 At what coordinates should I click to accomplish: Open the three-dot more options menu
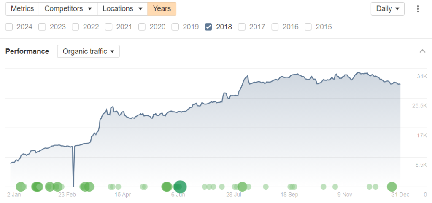tap(418, 9)
